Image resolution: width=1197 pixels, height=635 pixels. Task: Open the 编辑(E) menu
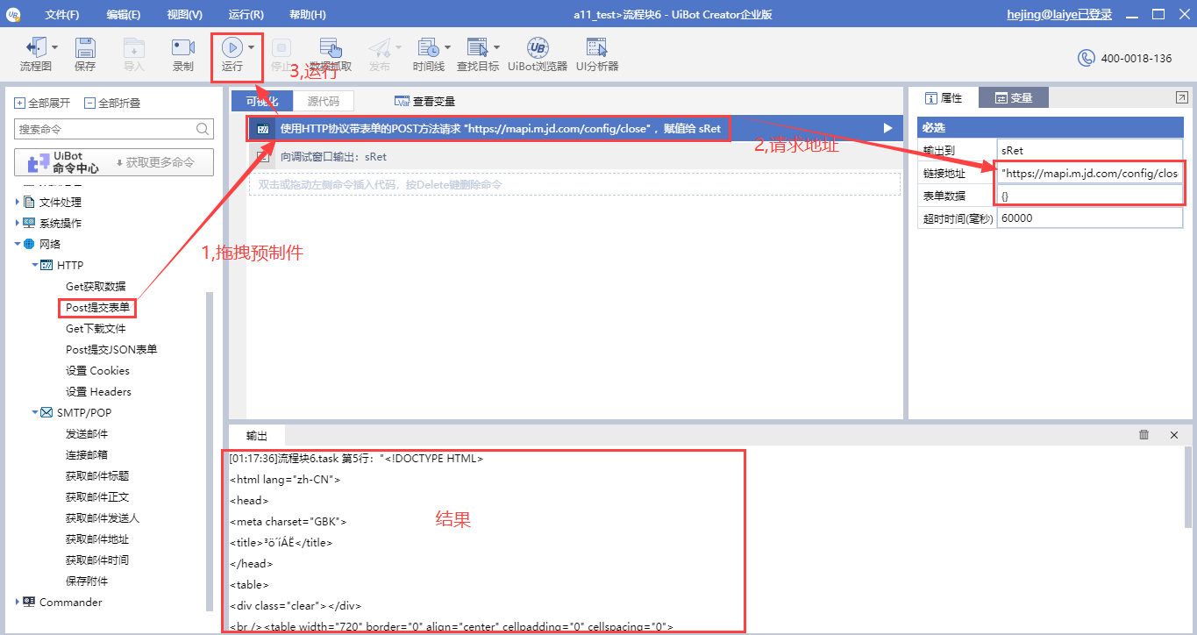[123, 15]
